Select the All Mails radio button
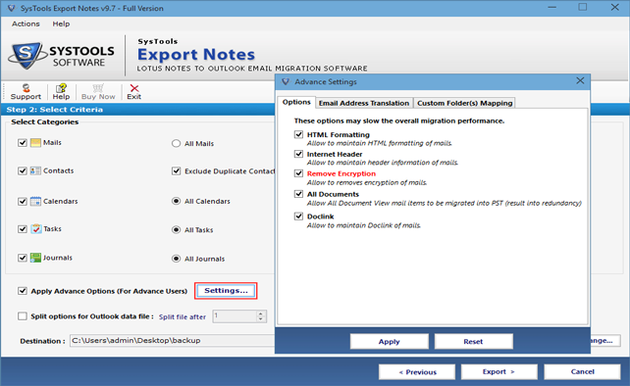Image resolution: width=630 pixels, height=386 pixels. tap(176, 143)
